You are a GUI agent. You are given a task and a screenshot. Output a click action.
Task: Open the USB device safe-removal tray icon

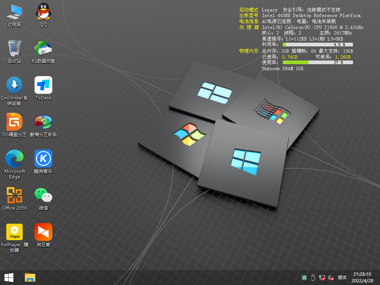[x=313, y=278]
